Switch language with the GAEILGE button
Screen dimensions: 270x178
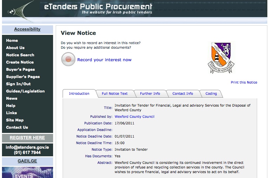[27, 161]
